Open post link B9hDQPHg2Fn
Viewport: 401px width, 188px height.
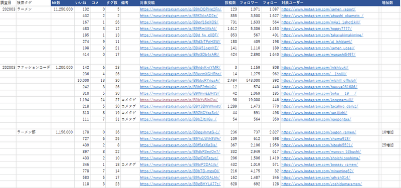point(180,9)
